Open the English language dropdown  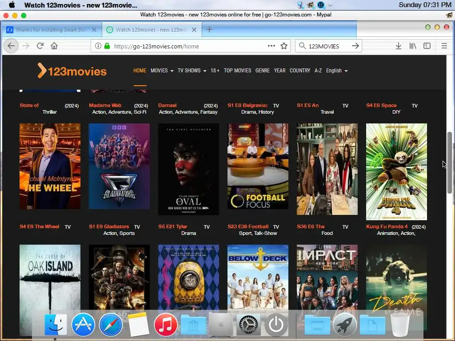[337, 71]
